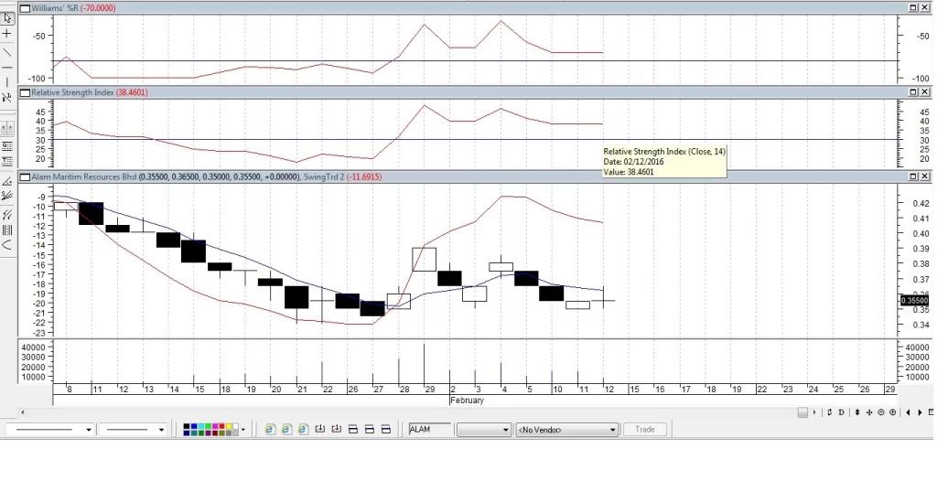This screenshot has width=937, height=502.
Task: Click the Williams' %R title text
Action: click(x=54, y=8)
